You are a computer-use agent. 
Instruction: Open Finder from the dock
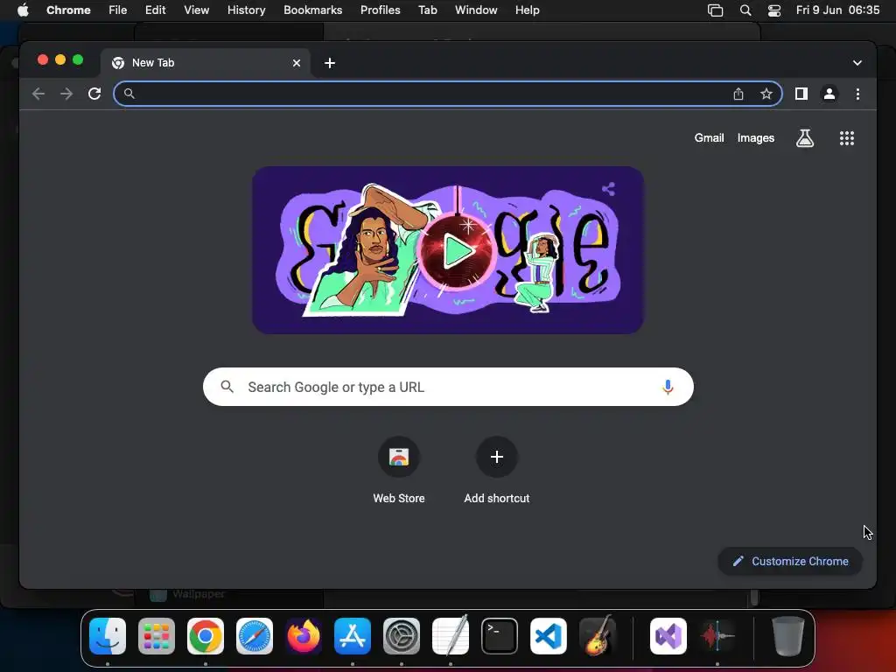pyautogui.click(x=108, y=636)
